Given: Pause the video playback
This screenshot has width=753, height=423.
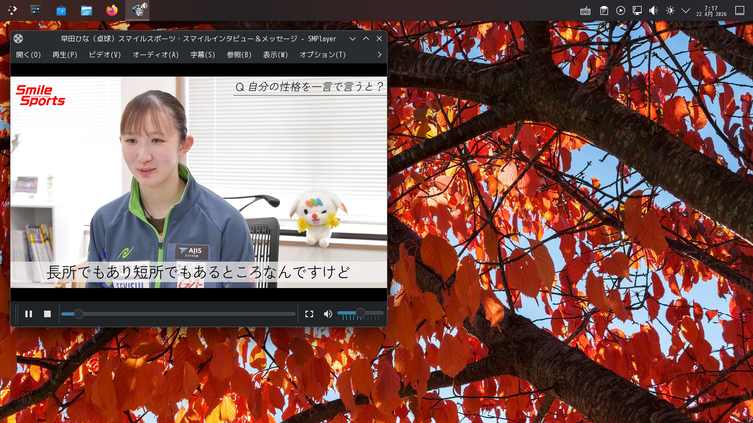Looking at the screenshot, I should click(x=29, y=313).
